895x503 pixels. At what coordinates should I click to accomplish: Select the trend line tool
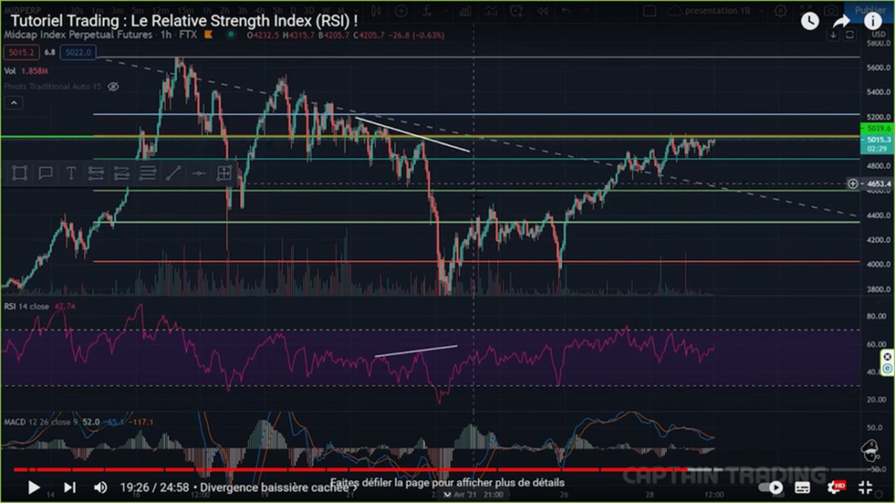[173, 174]
